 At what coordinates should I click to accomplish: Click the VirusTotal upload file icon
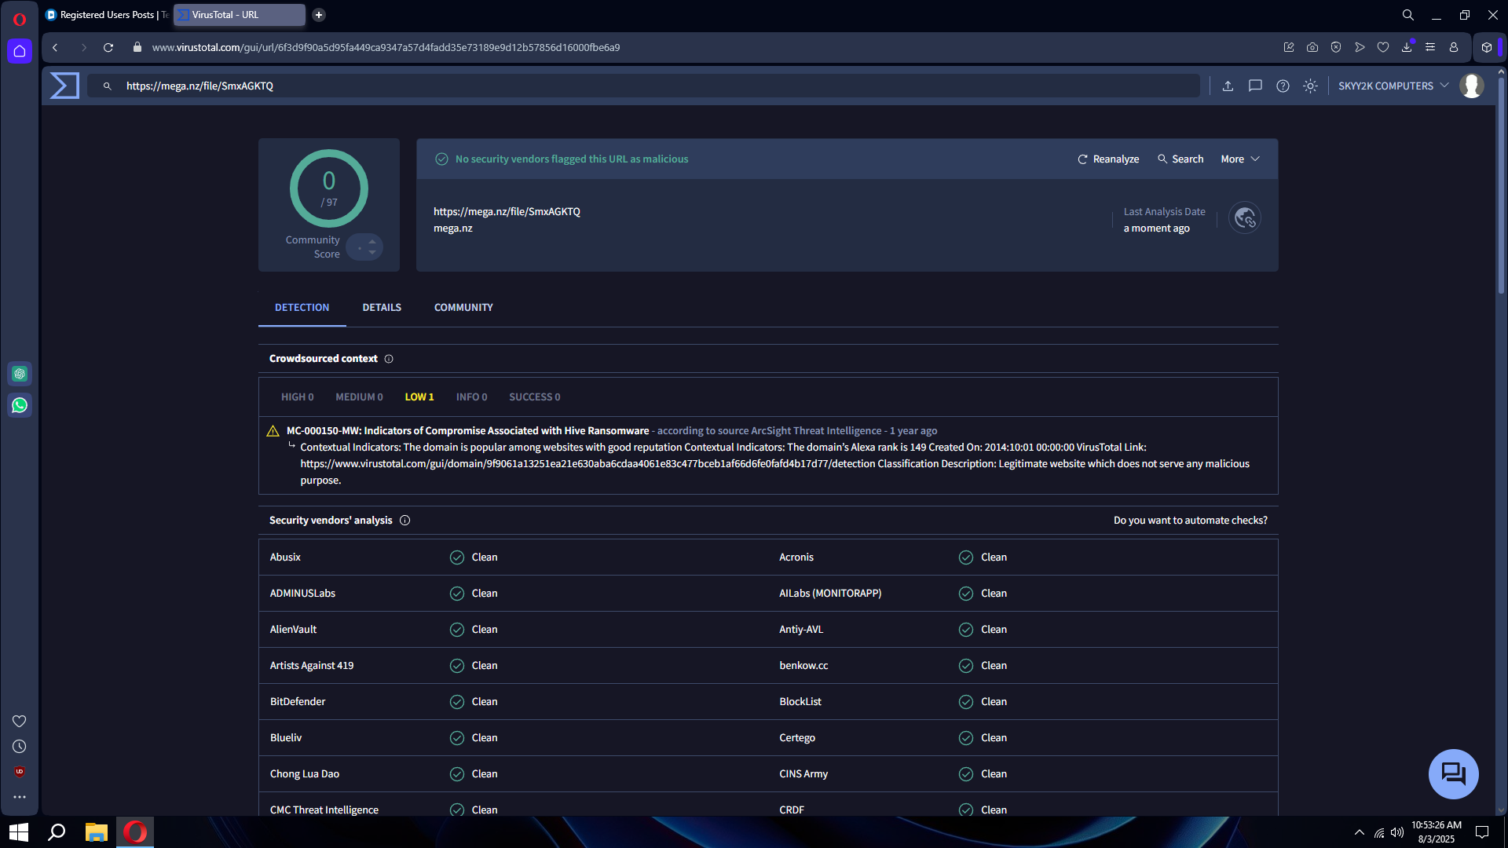click(x=1228, y=86)
